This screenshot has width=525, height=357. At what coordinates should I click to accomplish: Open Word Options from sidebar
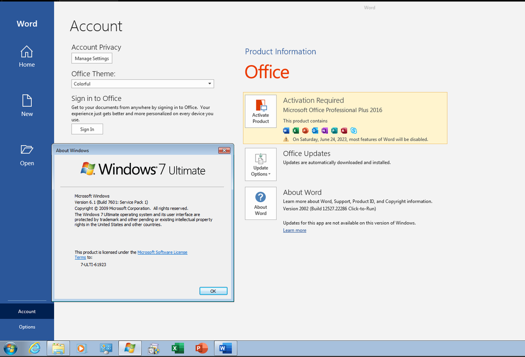click(x=27, y=327)
